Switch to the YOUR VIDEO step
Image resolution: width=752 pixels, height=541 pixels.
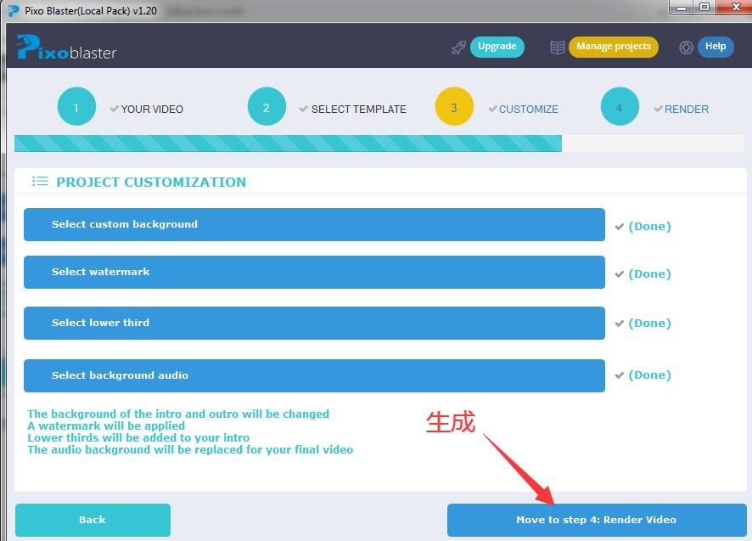[146, 109]
